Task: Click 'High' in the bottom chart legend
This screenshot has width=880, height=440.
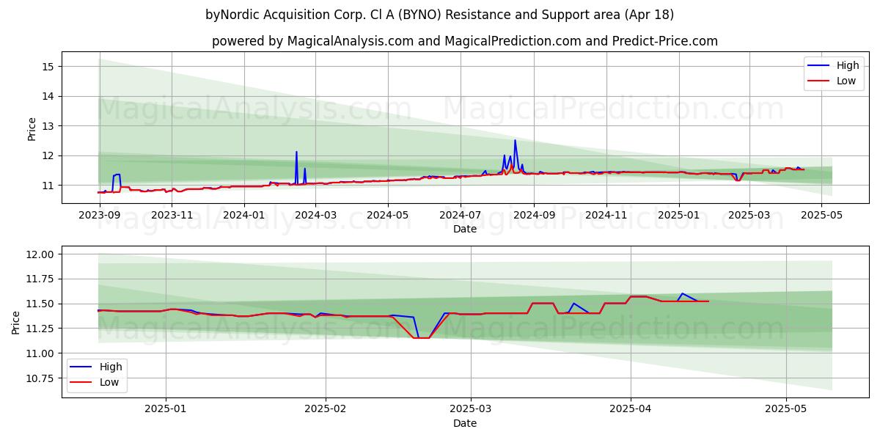Action: coord(111,367)
